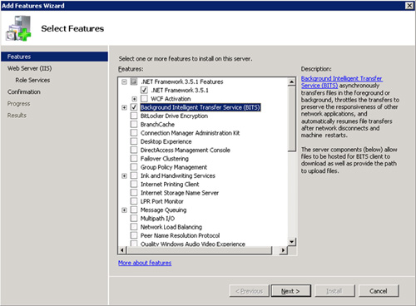The width and height of the screenshot is (416, 306).
Task: Select the LPR Port Monitor row text
Action: (x=161, y=201)
